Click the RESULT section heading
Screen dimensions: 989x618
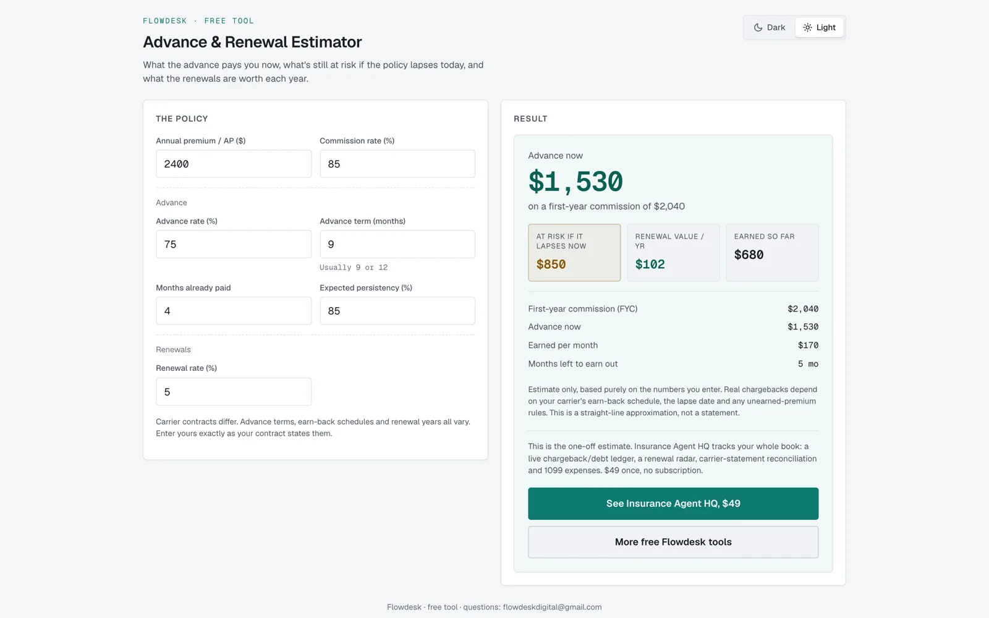coord(530,119)
